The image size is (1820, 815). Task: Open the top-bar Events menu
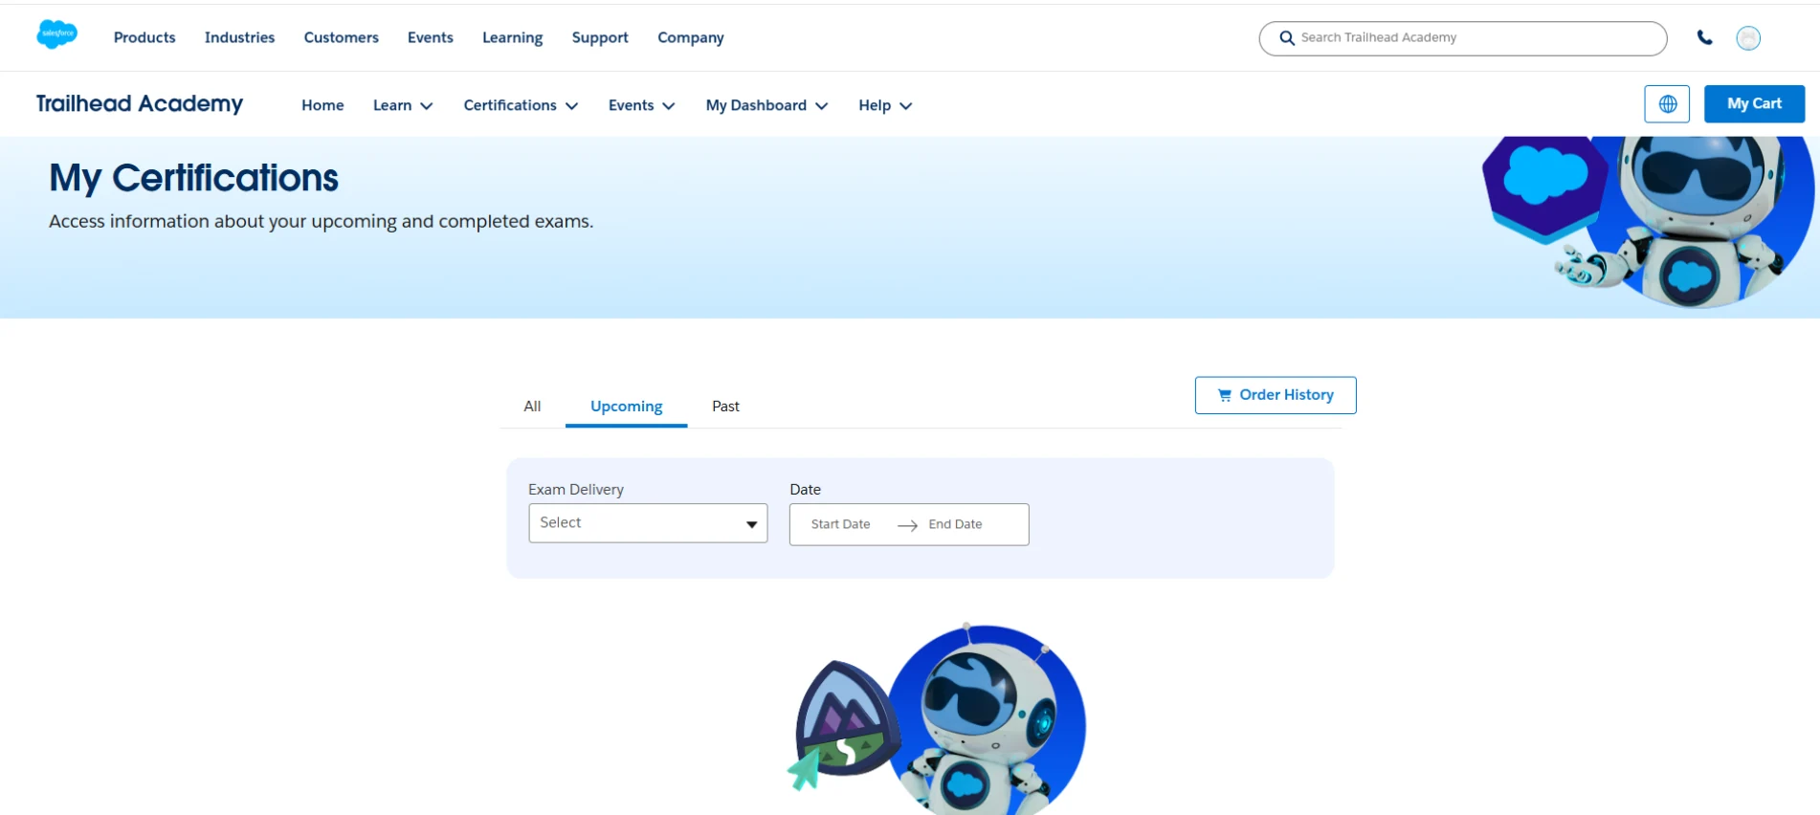pyautogui.click(x=431, y=37)
